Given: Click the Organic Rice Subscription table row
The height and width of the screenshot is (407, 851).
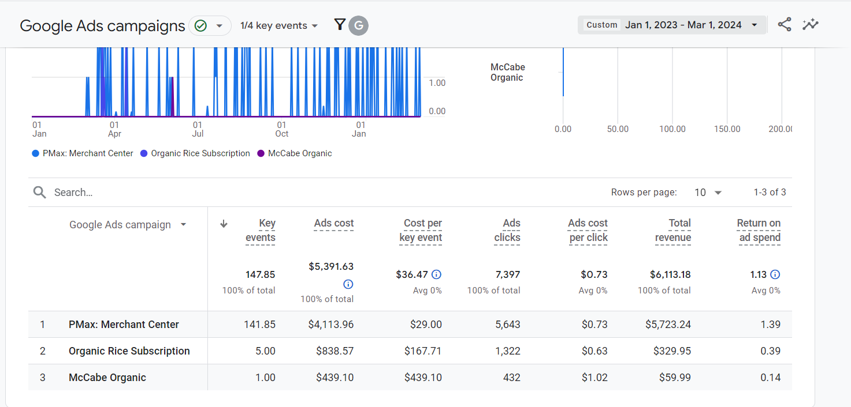Looking at the screenshot, I should pos(410,351).
